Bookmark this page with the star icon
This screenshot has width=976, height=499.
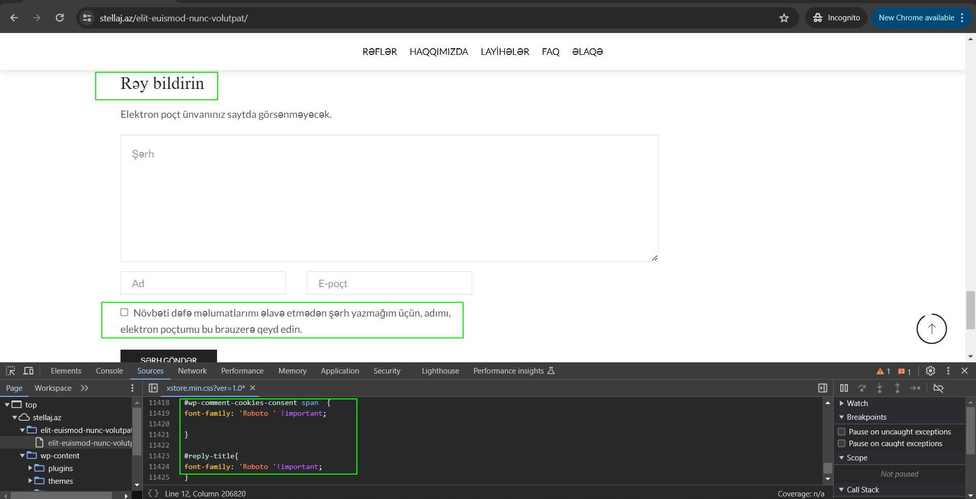(x=784, y=18)
